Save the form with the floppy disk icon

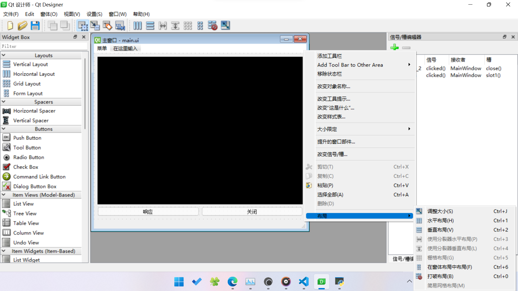[35, 26]
